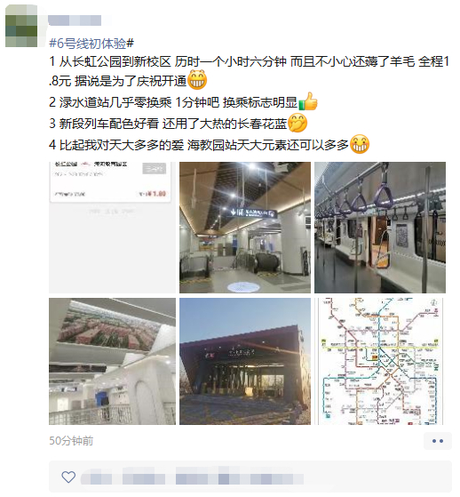
Task: Click the blurred user avatar
Action: pyautogui.click(x=21, y=26)
